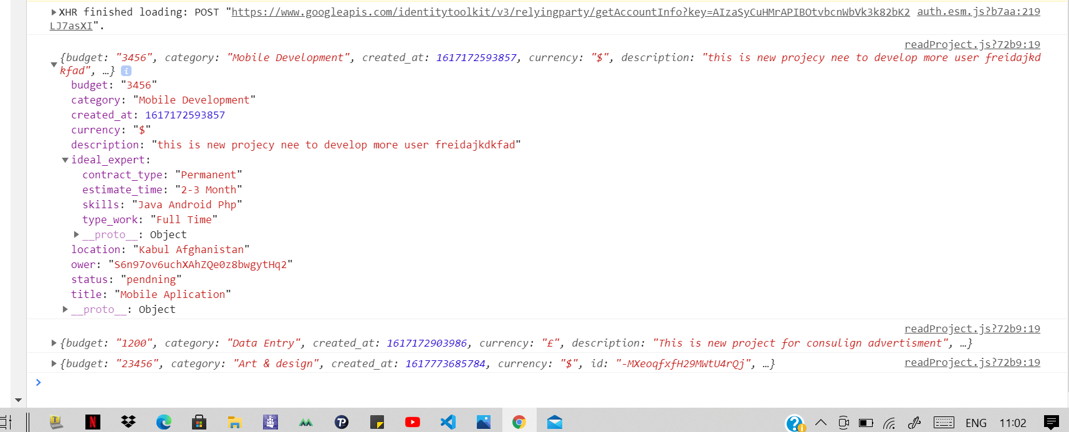Open readProject.js link for Data Entry log
The image size is (1069, 432).
[x=972, y=329]
